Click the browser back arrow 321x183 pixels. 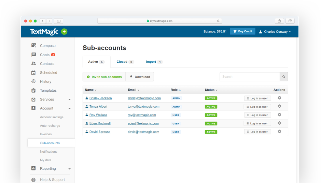pyautogui.click(x=43, y=21)
